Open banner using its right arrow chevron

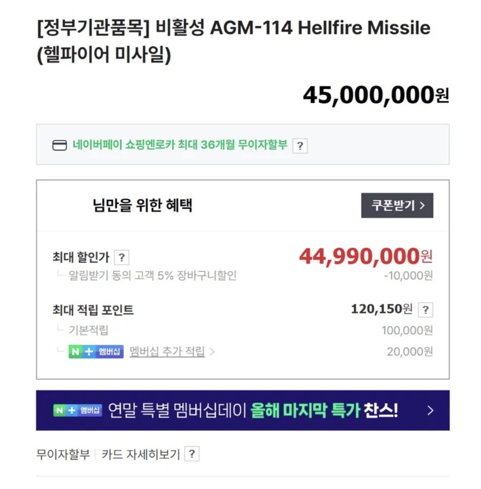click(x=430, y=410)
